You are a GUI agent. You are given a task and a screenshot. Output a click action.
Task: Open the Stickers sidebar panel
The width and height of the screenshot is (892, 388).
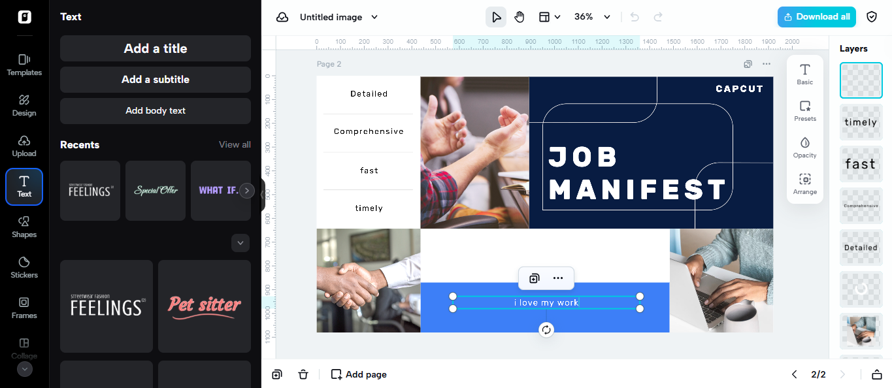[24, 268]
